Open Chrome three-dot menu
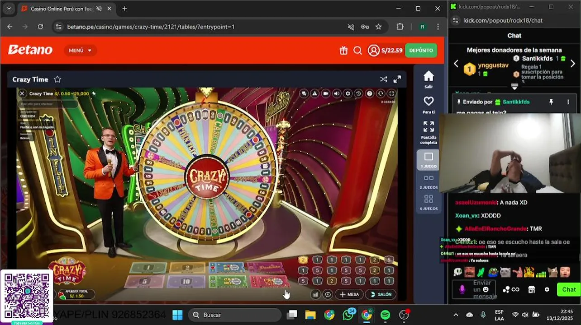 coord(438,27)
